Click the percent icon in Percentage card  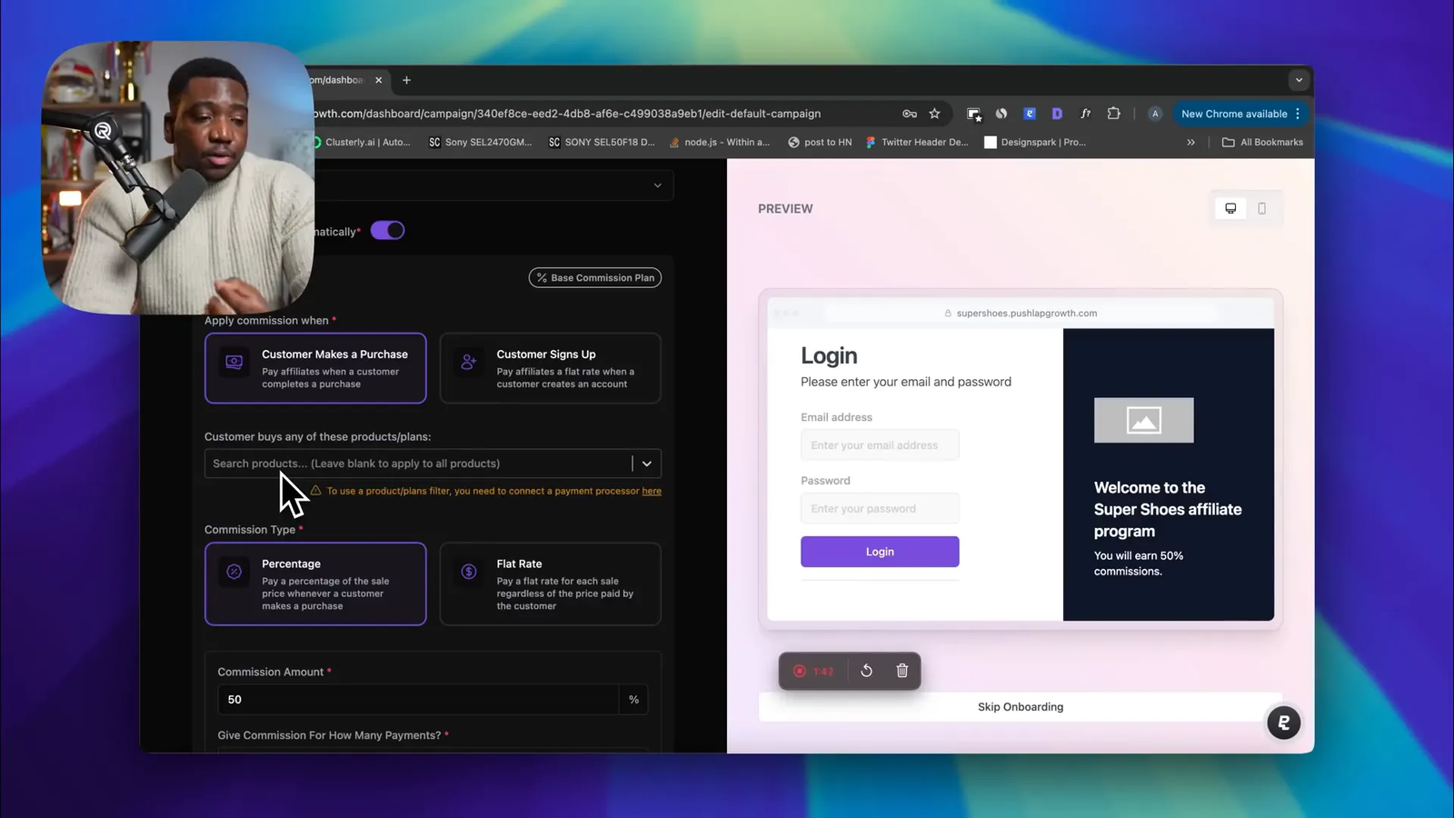[x=234, y=572]
